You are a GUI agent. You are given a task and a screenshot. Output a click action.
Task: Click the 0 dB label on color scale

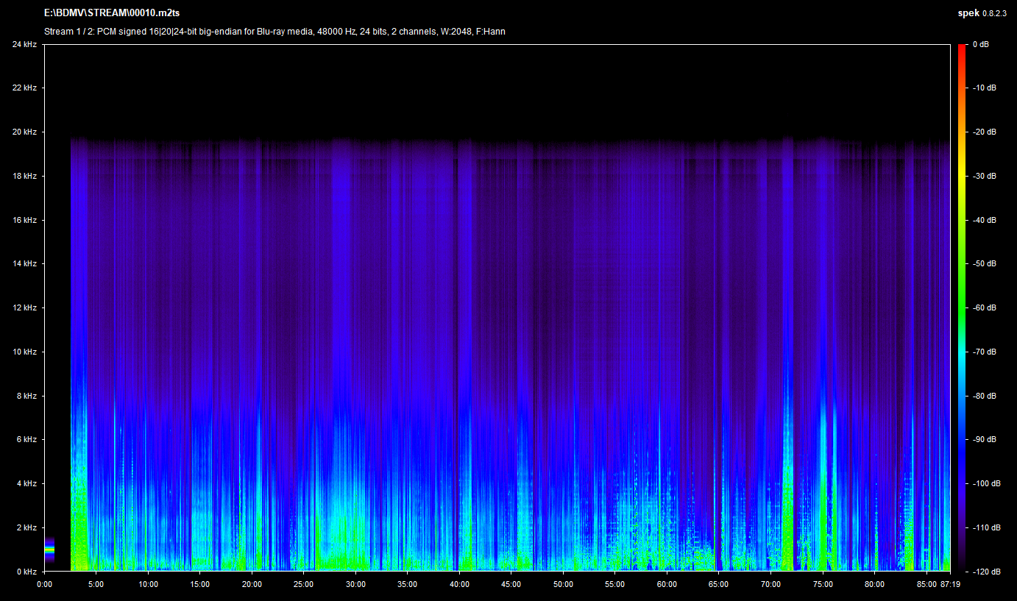(x=980, y=45)
